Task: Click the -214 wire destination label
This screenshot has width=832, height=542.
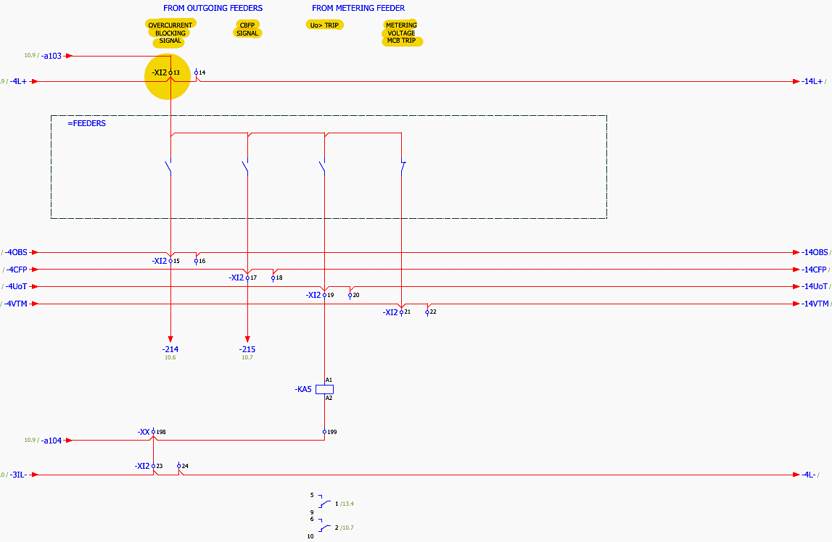Action: pyautogui.click(x=170, y=349)
